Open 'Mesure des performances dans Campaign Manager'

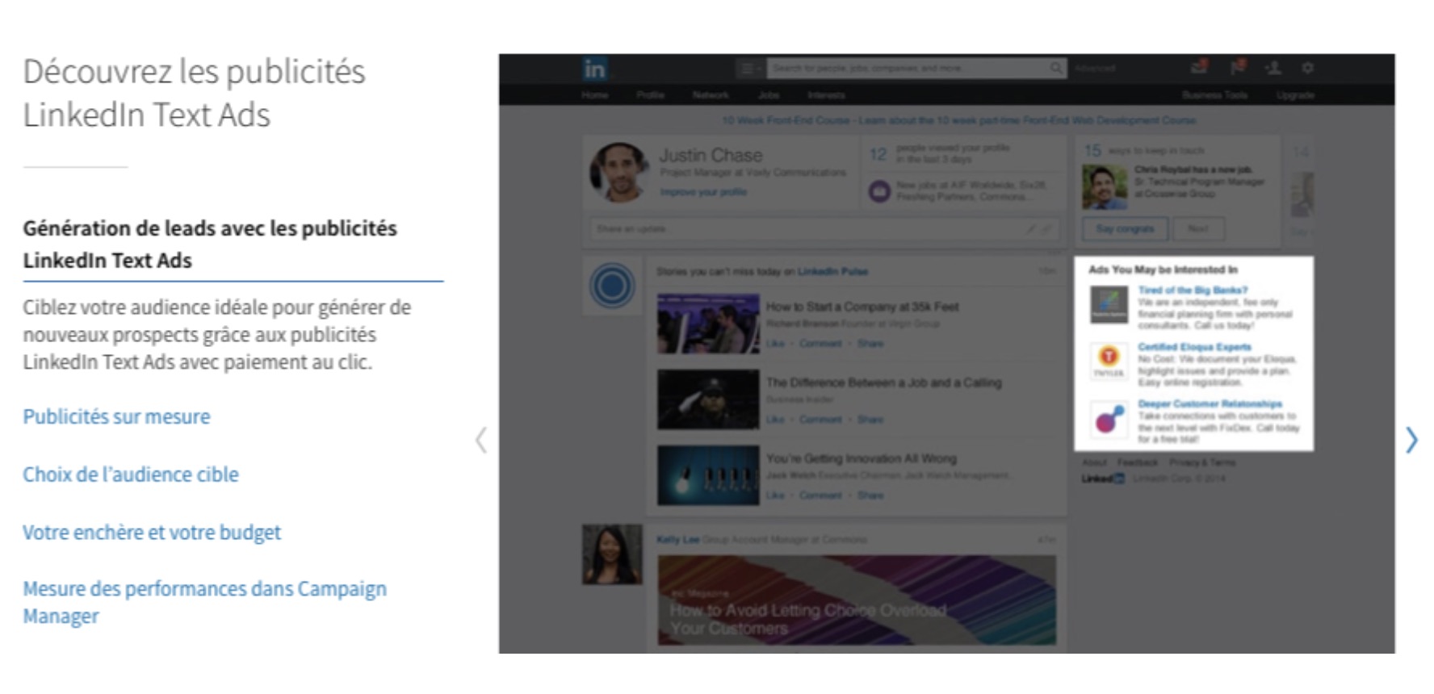(x=205, y=602)
